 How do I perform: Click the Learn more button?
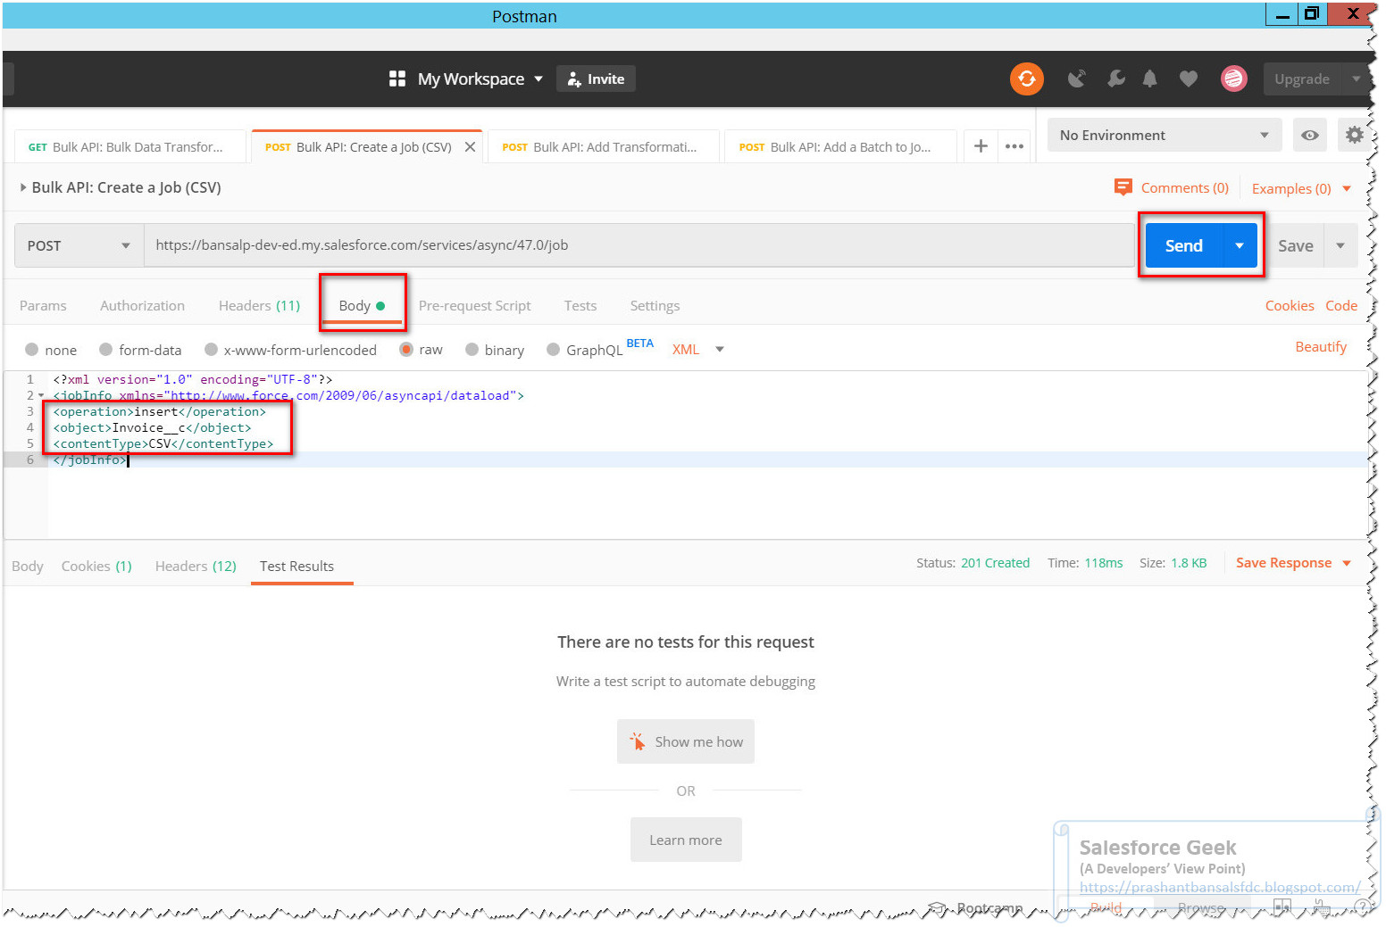(x=686, y=840)
